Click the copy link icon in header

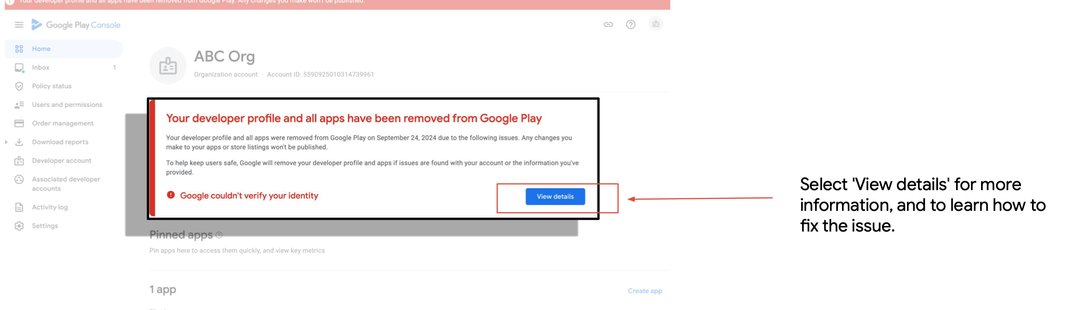point(608,25)
